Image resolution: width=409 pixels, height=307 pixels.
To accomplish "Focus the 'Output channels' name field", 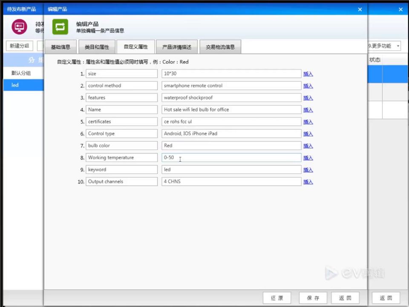I will point(121,182).
